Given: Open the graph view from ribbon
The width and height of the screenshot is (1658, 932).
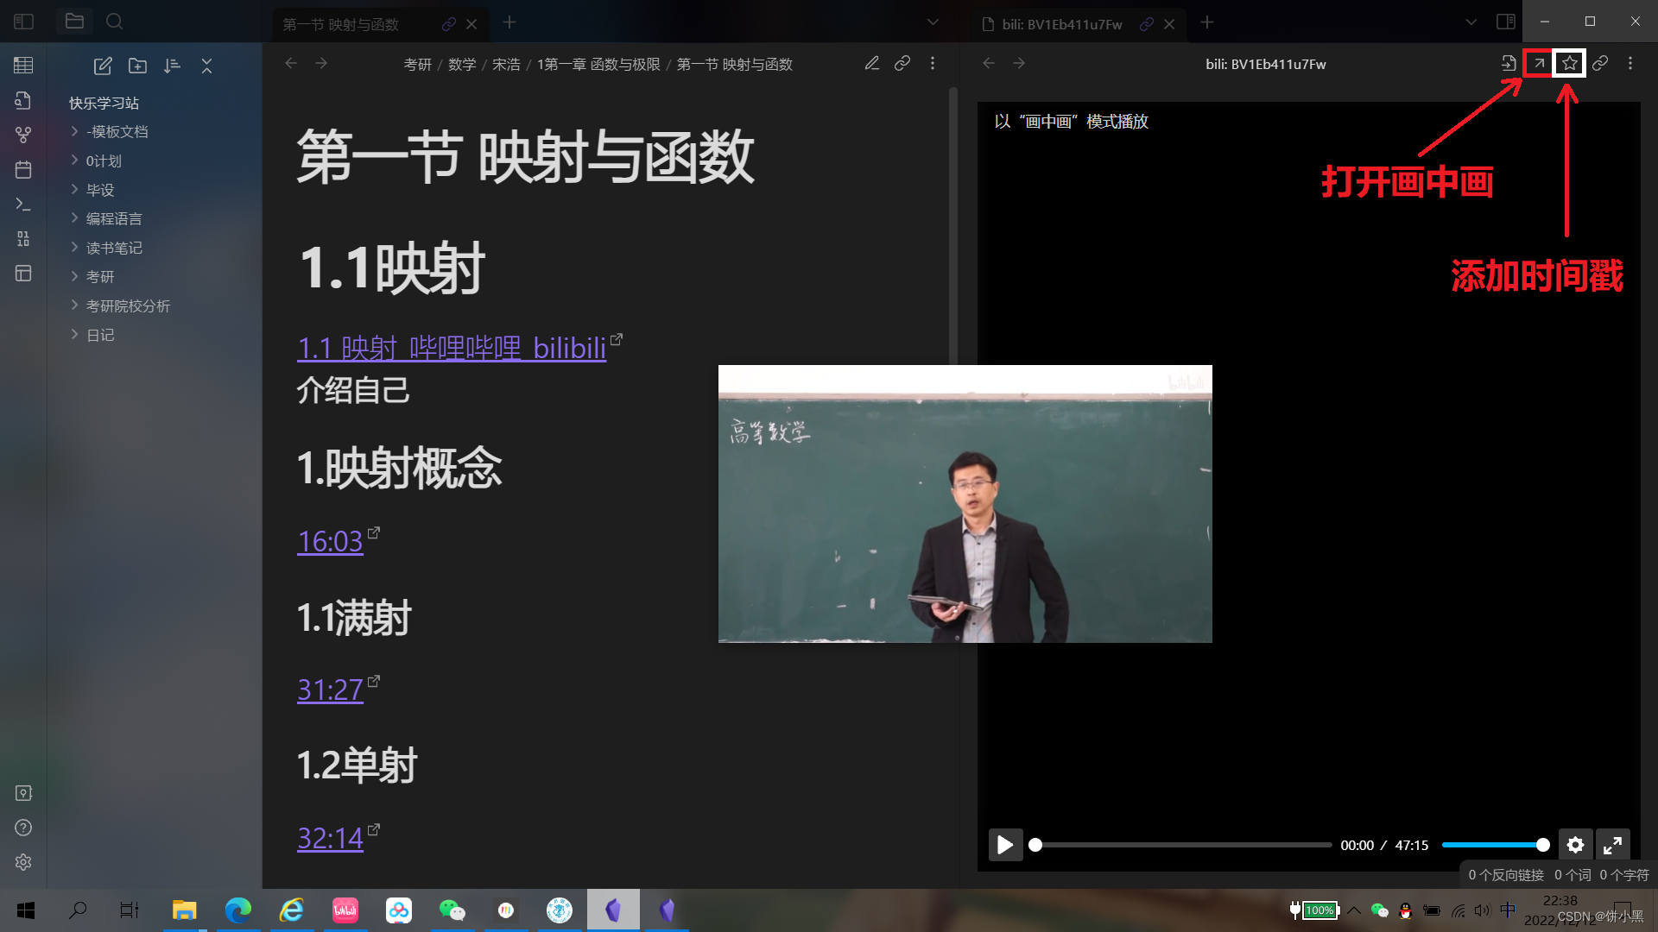Looking at the screenshot, I should 23,135.
